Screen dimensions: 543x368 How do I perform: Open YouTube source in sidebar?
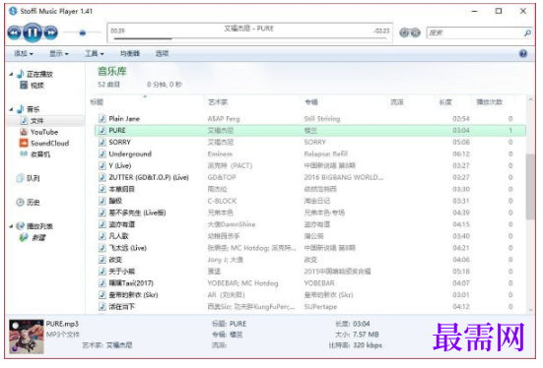[44, 132]
